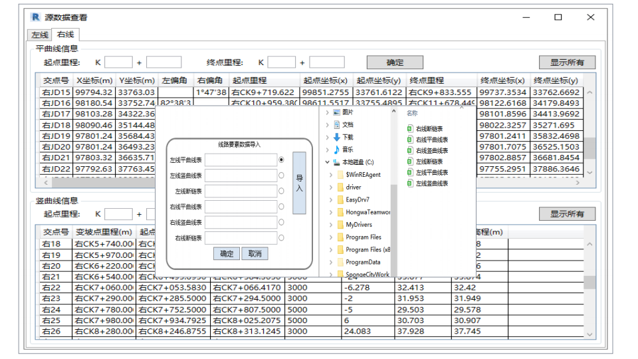Screen dimensions: 638x359
Task: Click the 右CK8+280.00 cell
Action: [104, 331]
